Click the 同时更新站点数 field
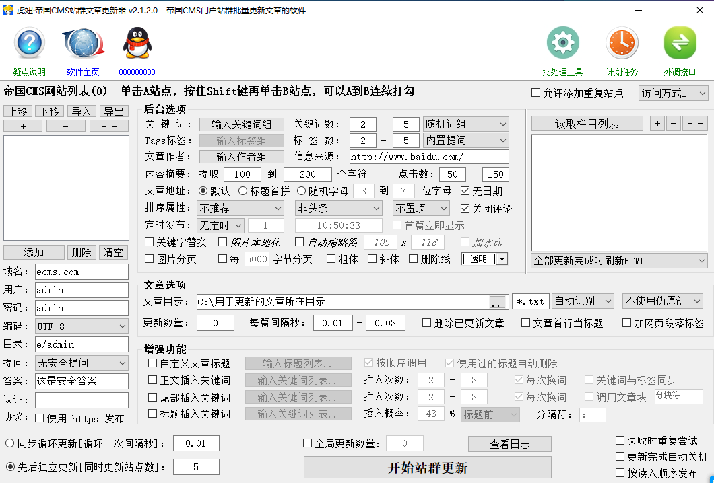The height and width of the screenshot is (483, 714). point(196,467)
